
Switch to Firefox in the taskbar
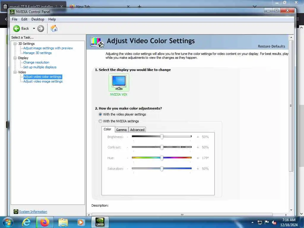[x=45, y=222]
